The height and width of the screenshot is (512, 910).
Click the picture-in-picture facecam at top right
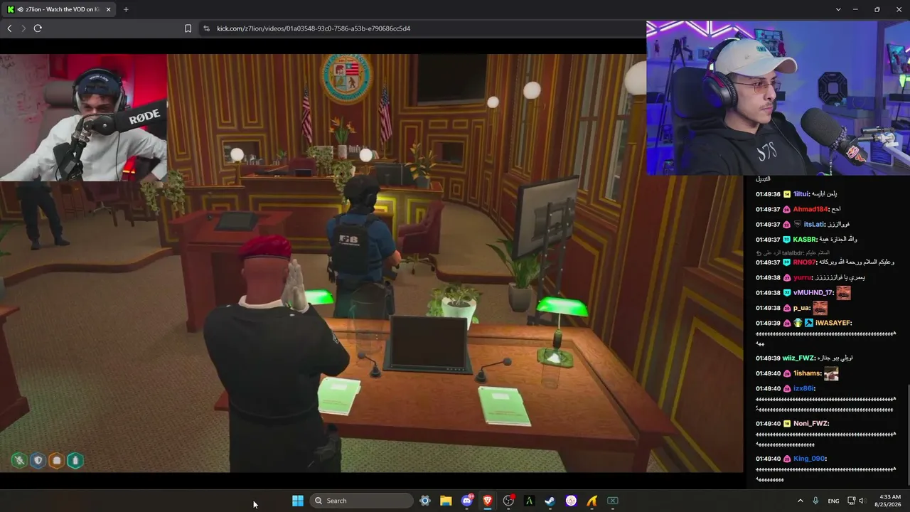point(778,97)
